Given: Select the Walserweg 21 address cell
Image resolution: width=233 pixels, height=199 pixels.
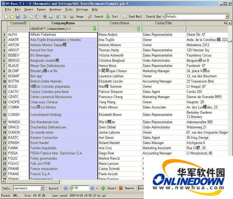Looking at the screenshot, I should (207, 127).
